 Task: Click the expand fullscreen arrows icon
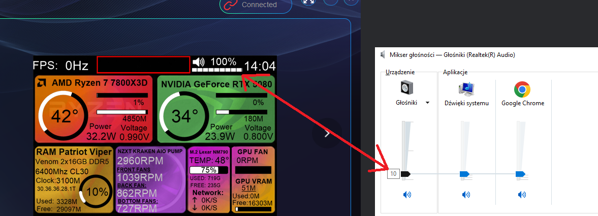[308, 2]
